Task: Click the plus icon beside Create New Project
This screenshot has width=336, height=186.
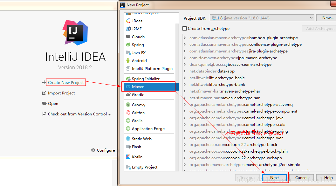Action: coord(44,82)
